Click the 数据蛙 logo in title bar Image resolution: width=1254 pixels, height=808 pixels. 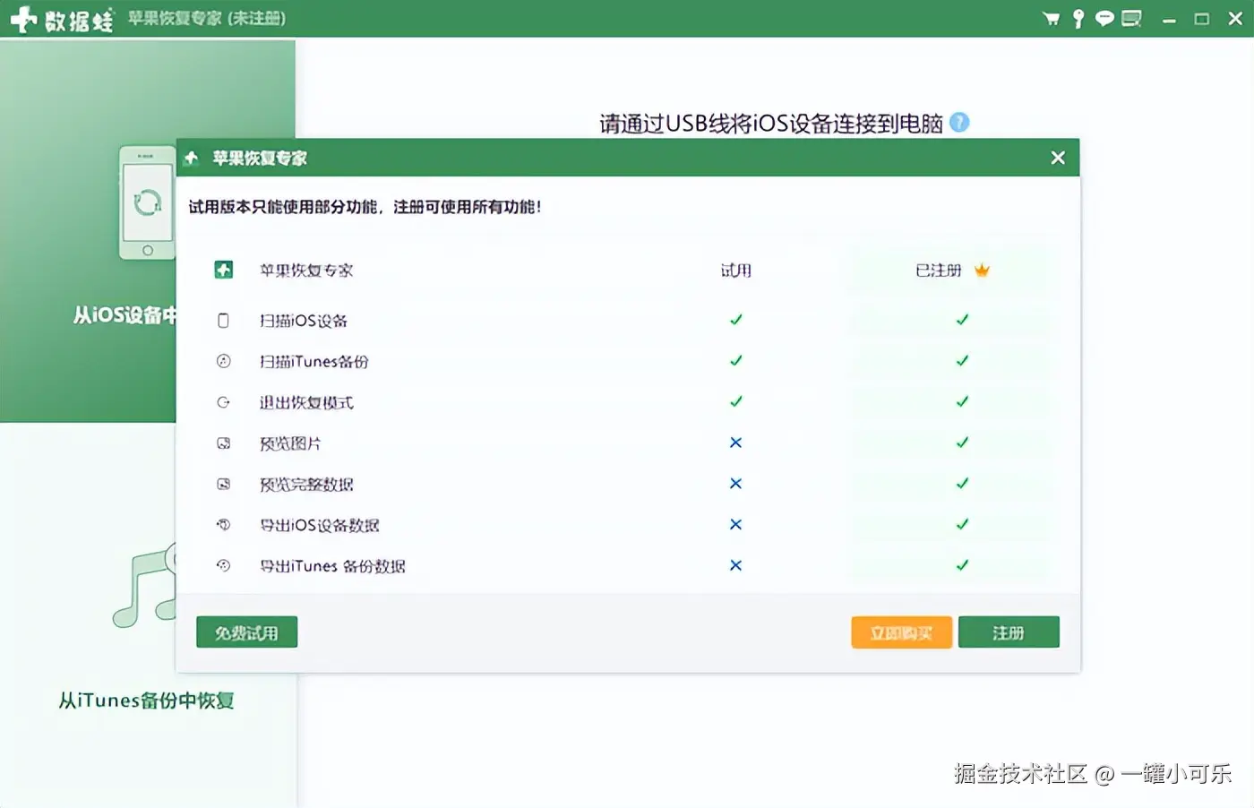pyautogui.click(x=62, y=19)
